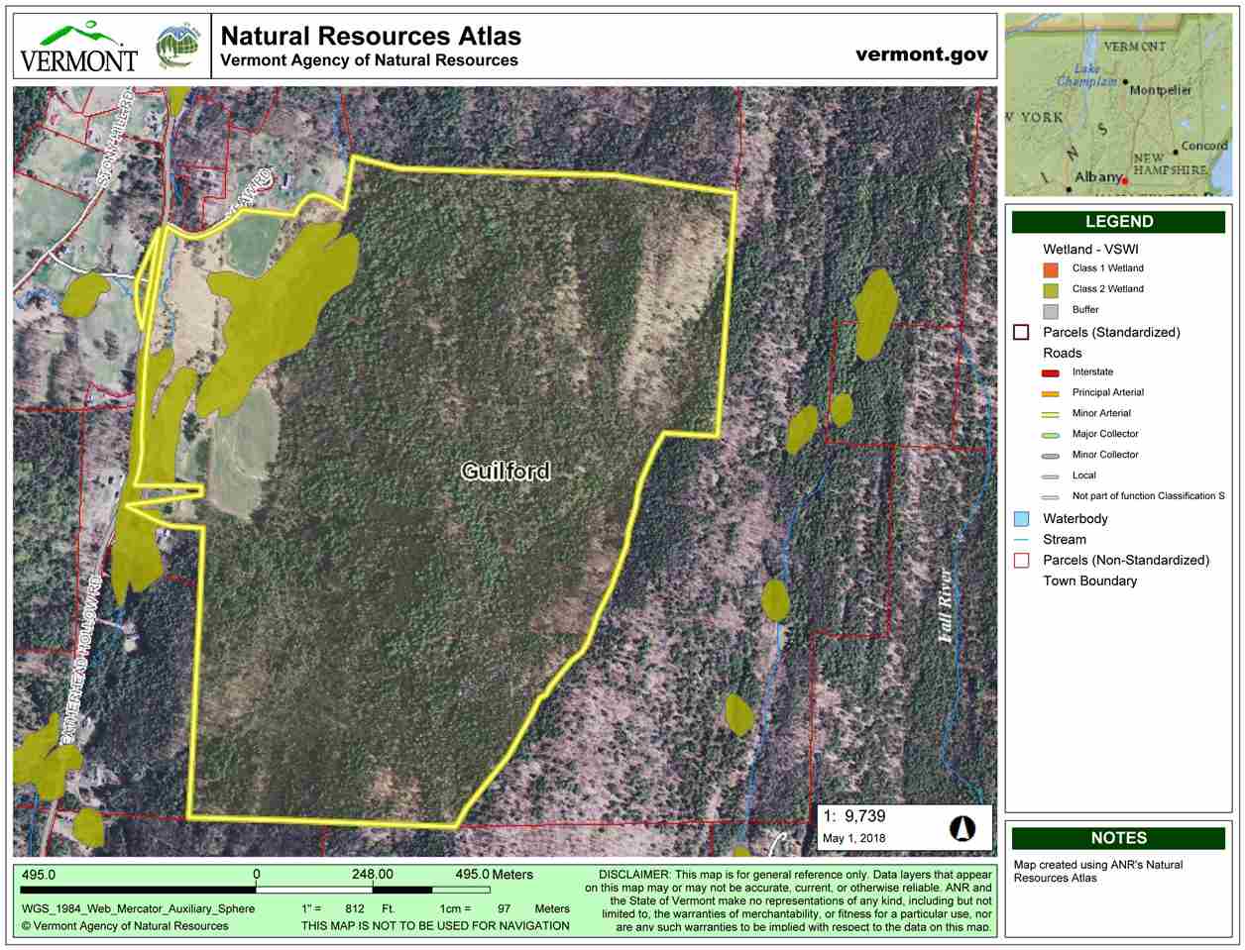Click the north arrow compass icon
Viewport: 1245px width, 950px height.
click(x=962, y=827)
